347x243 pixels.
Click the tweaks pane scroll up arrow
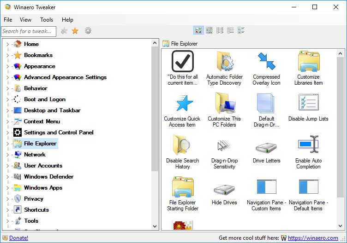[341, 53]
